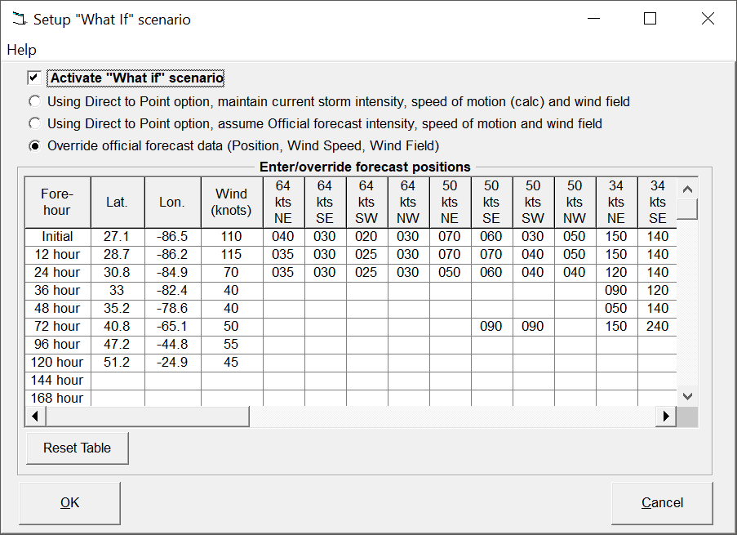Viewport: 737px width, 535px height.
Task: Select maintain current storm intensity option
Action: coord(34,102)
